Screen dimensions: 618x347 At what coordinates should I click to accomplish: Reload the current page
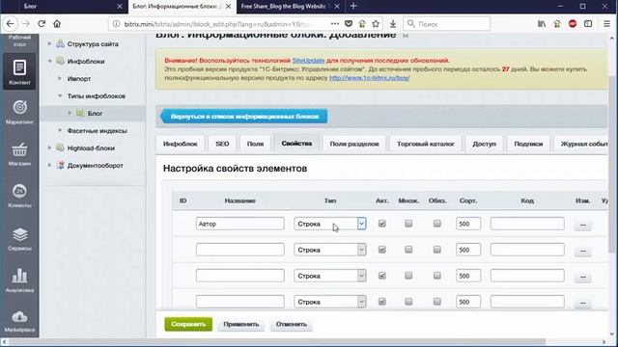pyautogui.click(x=42, y=24)
